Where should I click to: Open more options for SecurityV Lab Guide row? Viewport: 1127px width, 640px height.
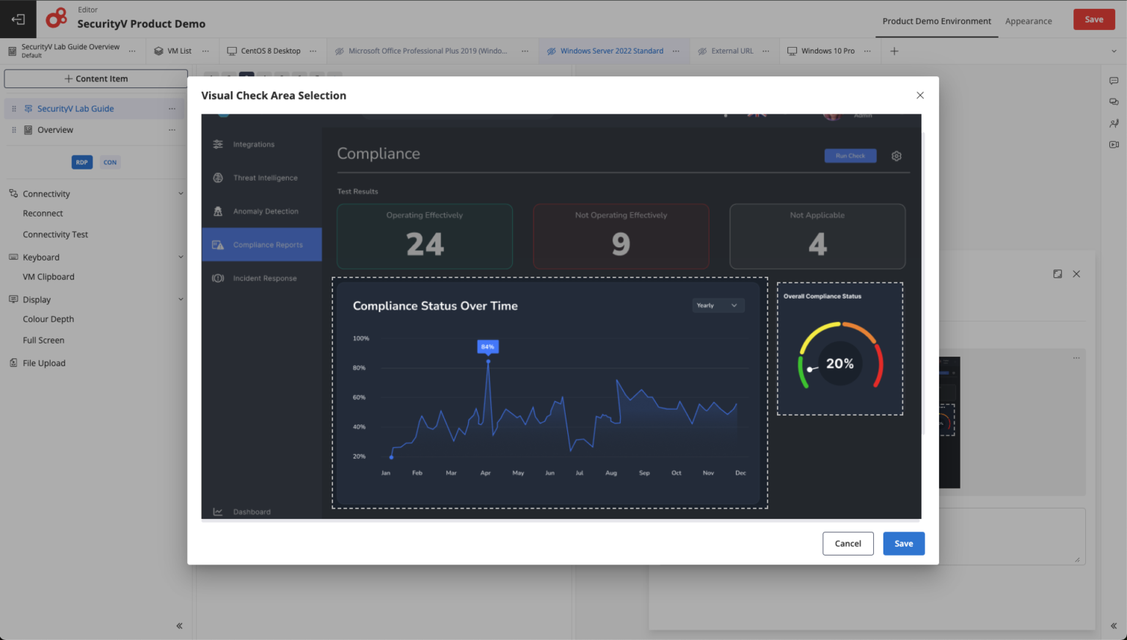coord(172,109)
